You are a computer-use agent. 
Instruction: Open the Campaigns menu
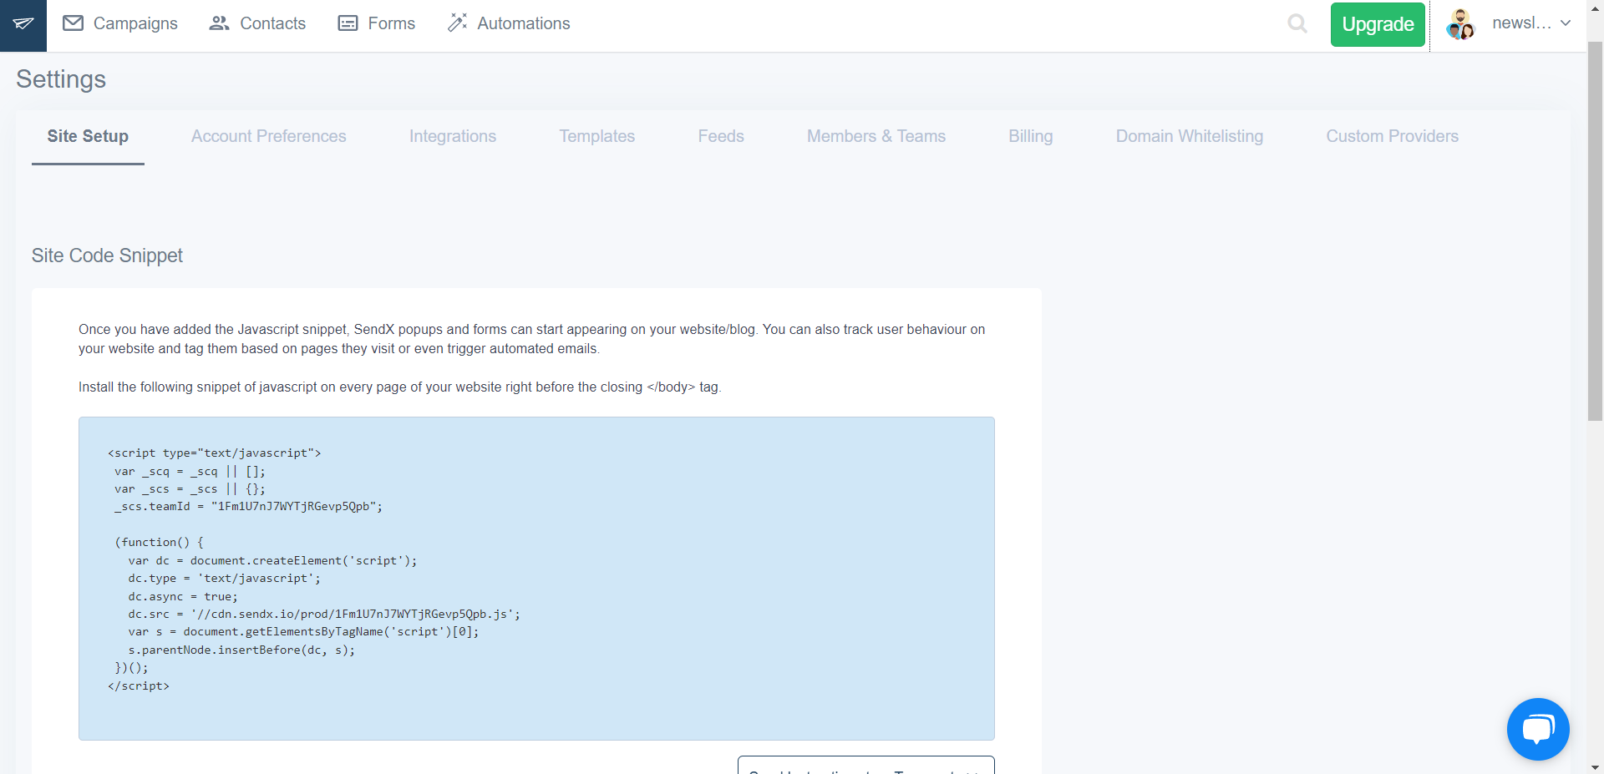(120, 23)
